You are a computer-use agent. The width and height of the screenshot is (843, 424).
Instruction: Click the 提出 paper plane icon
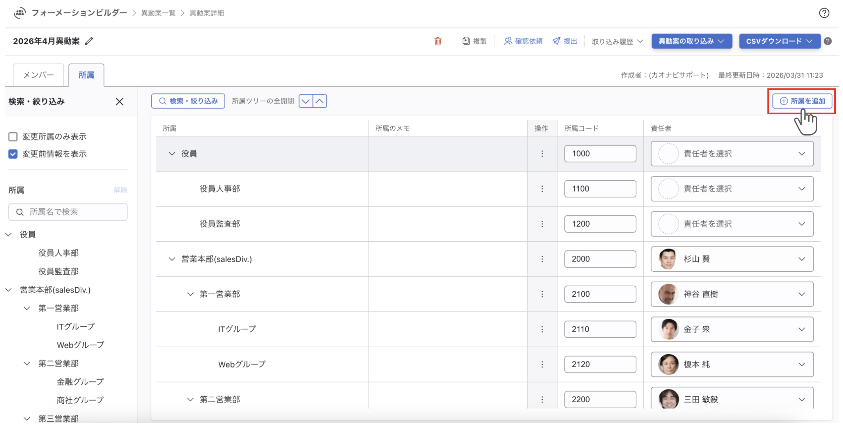tap(556, 41)
